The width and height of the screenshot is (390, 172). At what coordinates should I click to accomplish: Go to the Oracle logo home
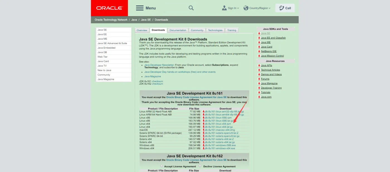109,8
